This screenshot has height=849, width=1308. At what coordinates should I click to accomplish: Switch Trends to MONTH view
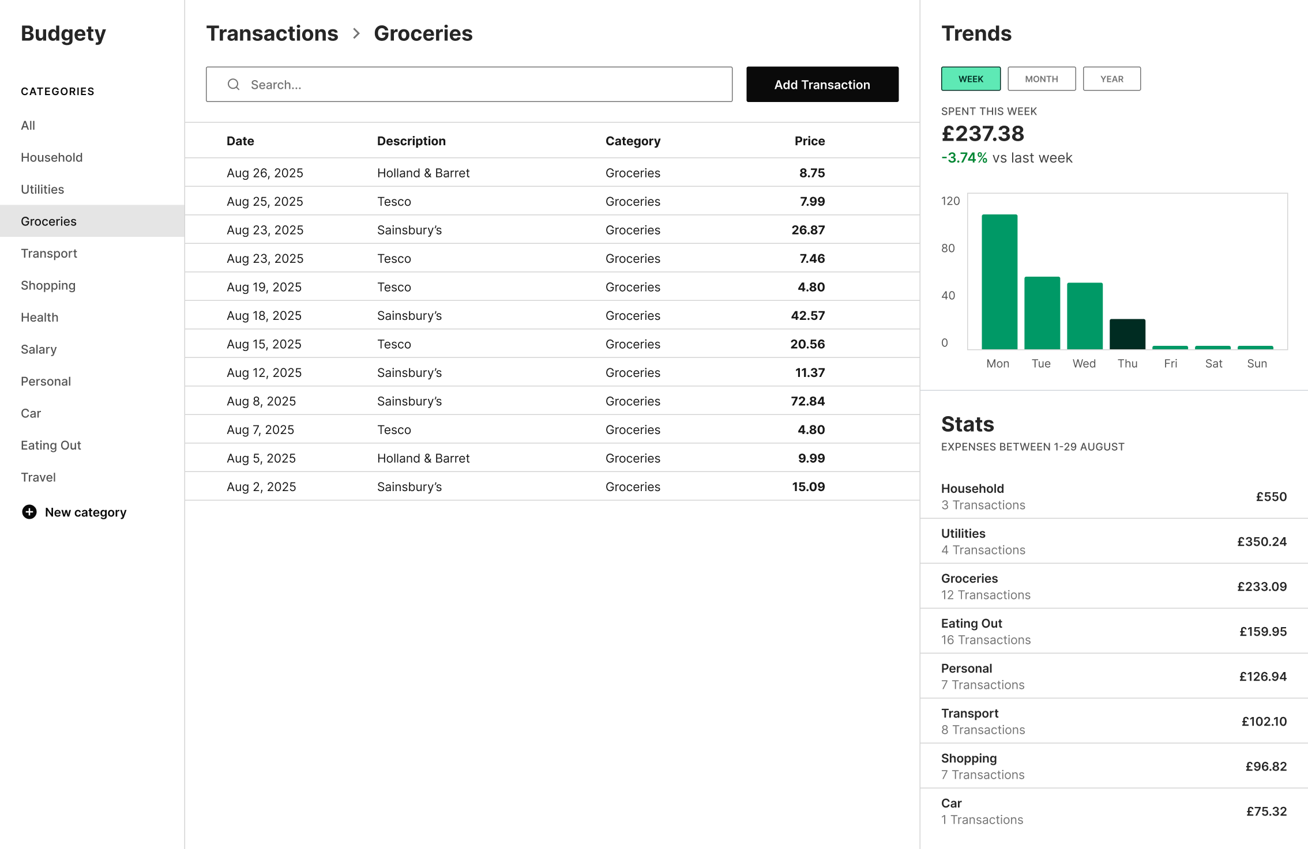(x=1041, y=78)
